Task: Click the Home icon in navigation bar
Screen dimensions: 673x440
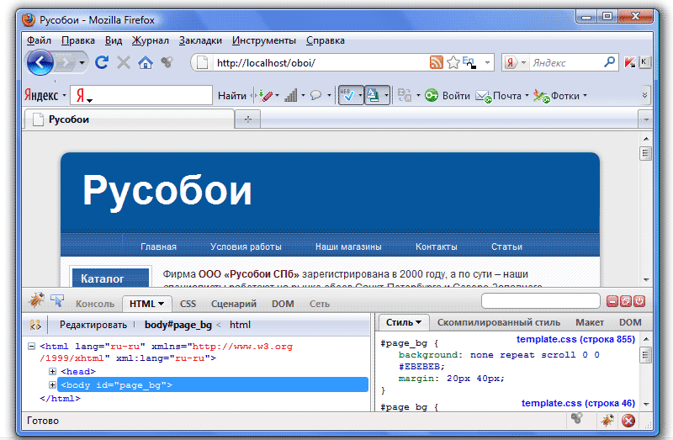Action: click(x=146, y=62)
